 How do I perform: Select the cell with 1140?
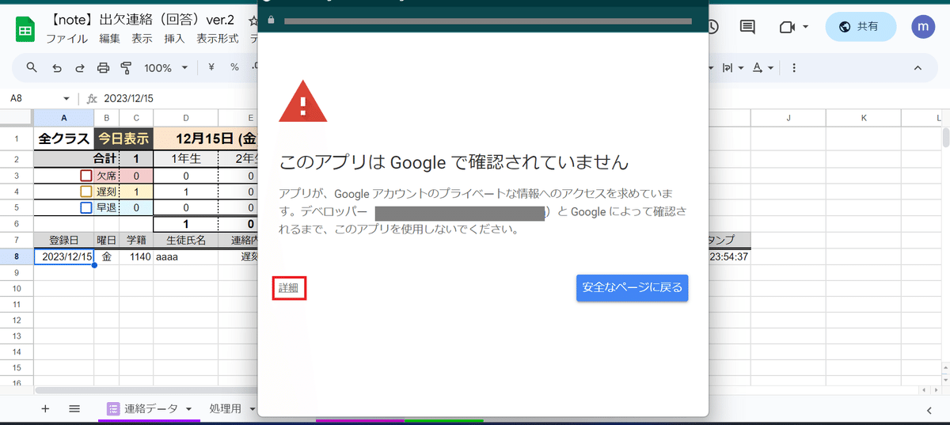tap(136, 256)
